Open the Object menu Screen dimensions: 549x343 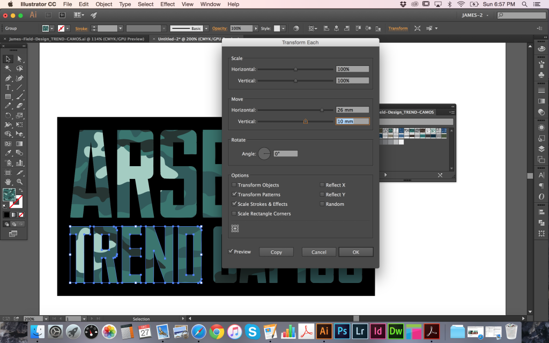pyautogui.click(x=103, y=4)
